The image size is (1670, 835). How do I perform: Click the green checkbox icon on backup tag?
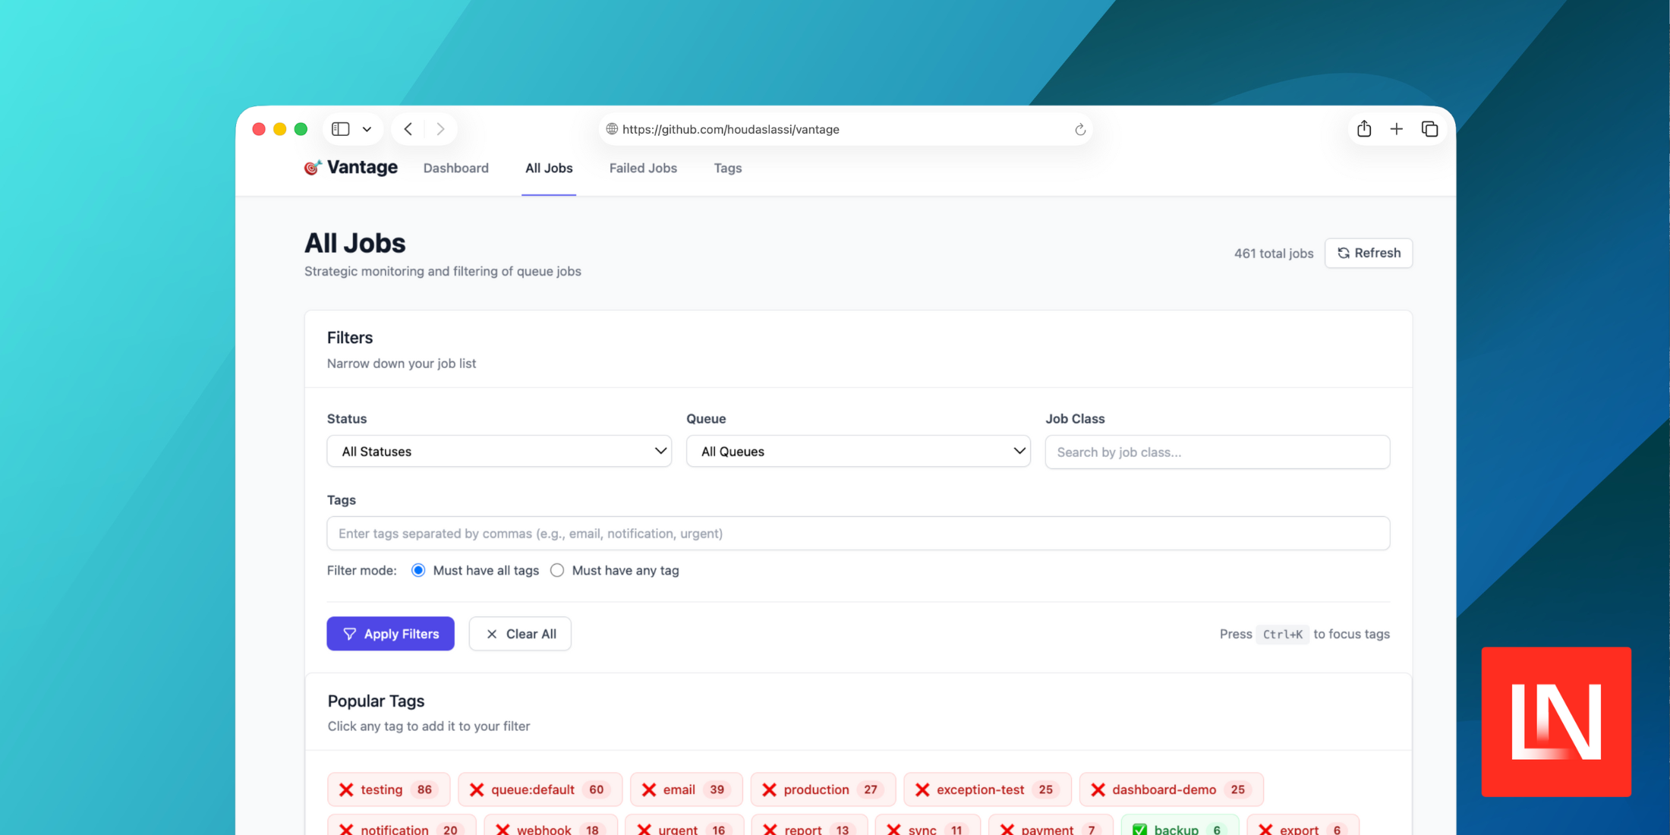(x=1139, y=830)
